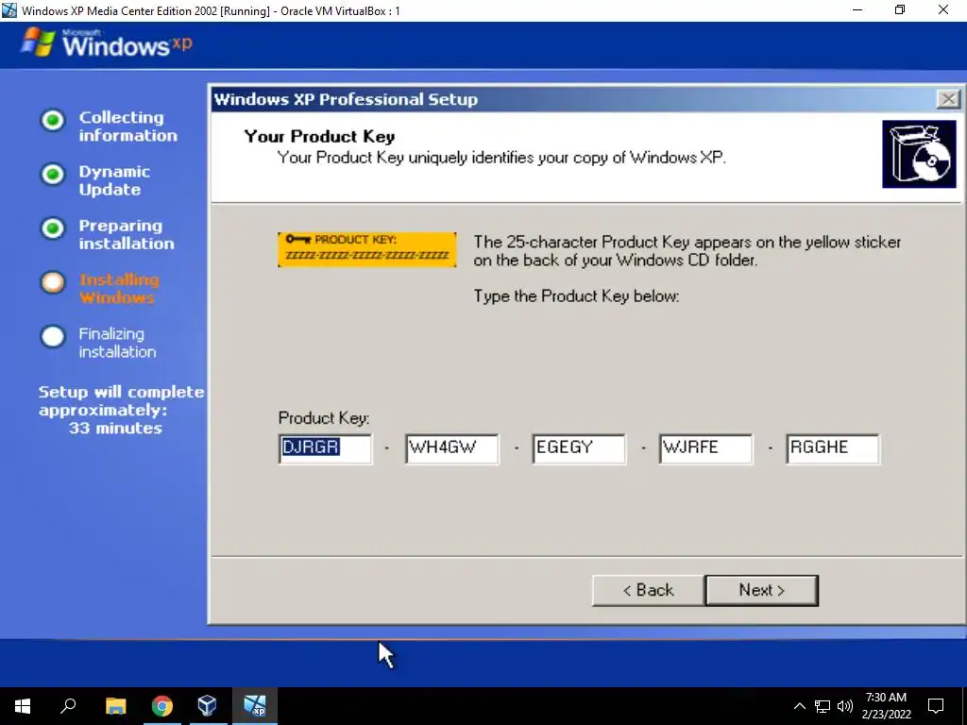Open the network status tray icon
Image resolution: width=967 pixels, height=725 pixels.
tap(823, 706)
